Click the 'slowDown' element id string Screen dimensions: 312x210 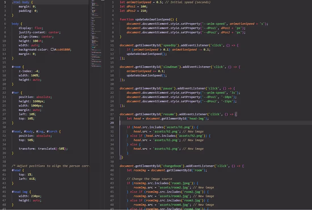[171, 67]
